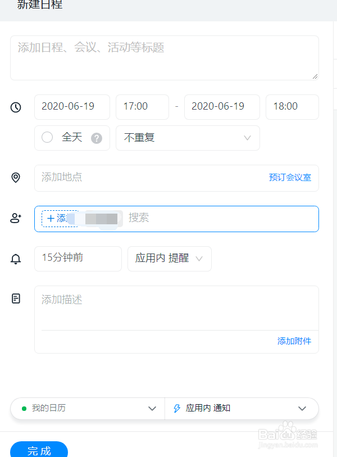Click the 15分钟前 reminder time field

78,259
